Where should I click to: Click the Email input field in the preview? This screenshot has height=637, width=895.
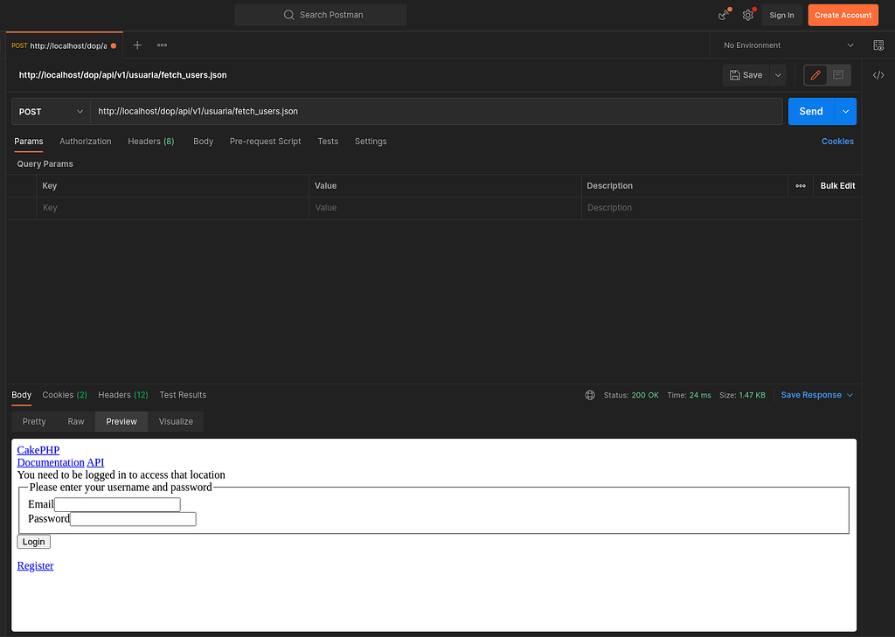tap(118, 504)
